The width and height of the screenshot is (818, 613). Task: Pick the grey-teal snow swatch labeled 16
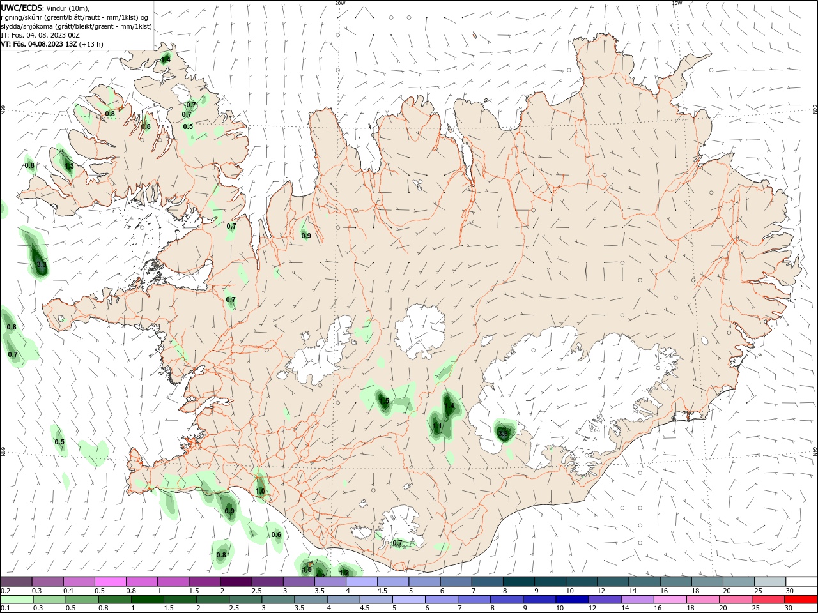coord(675,582)
